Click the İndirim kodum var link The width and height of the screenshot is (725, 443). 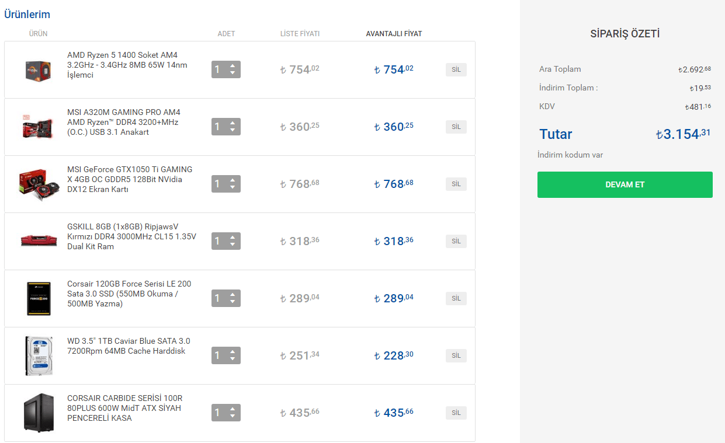tap(570, 155)
